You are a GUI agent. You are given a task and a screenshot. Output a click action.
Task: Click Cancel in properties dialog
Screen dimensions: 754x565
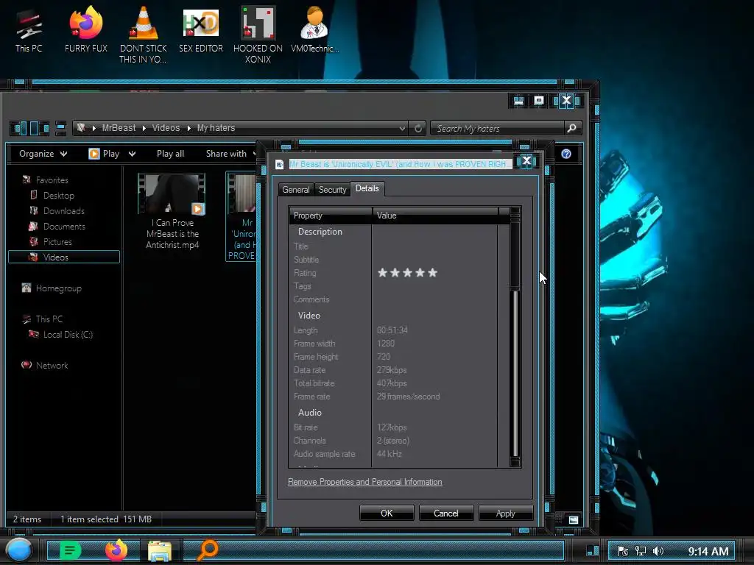(x=445, y=513)
